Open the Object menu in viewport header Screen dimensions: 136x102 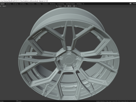pos(4,6)
